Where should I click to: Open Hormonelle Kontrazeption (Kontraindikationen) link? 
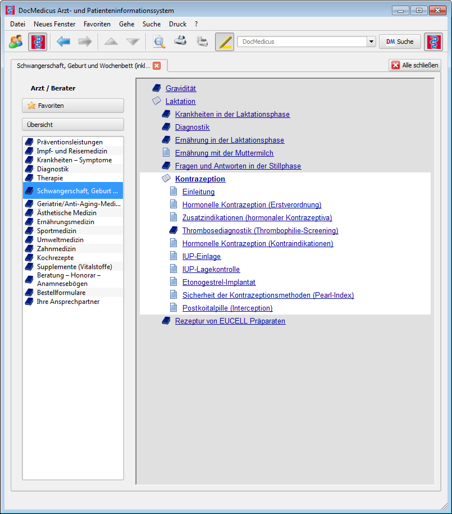point(258,243)
